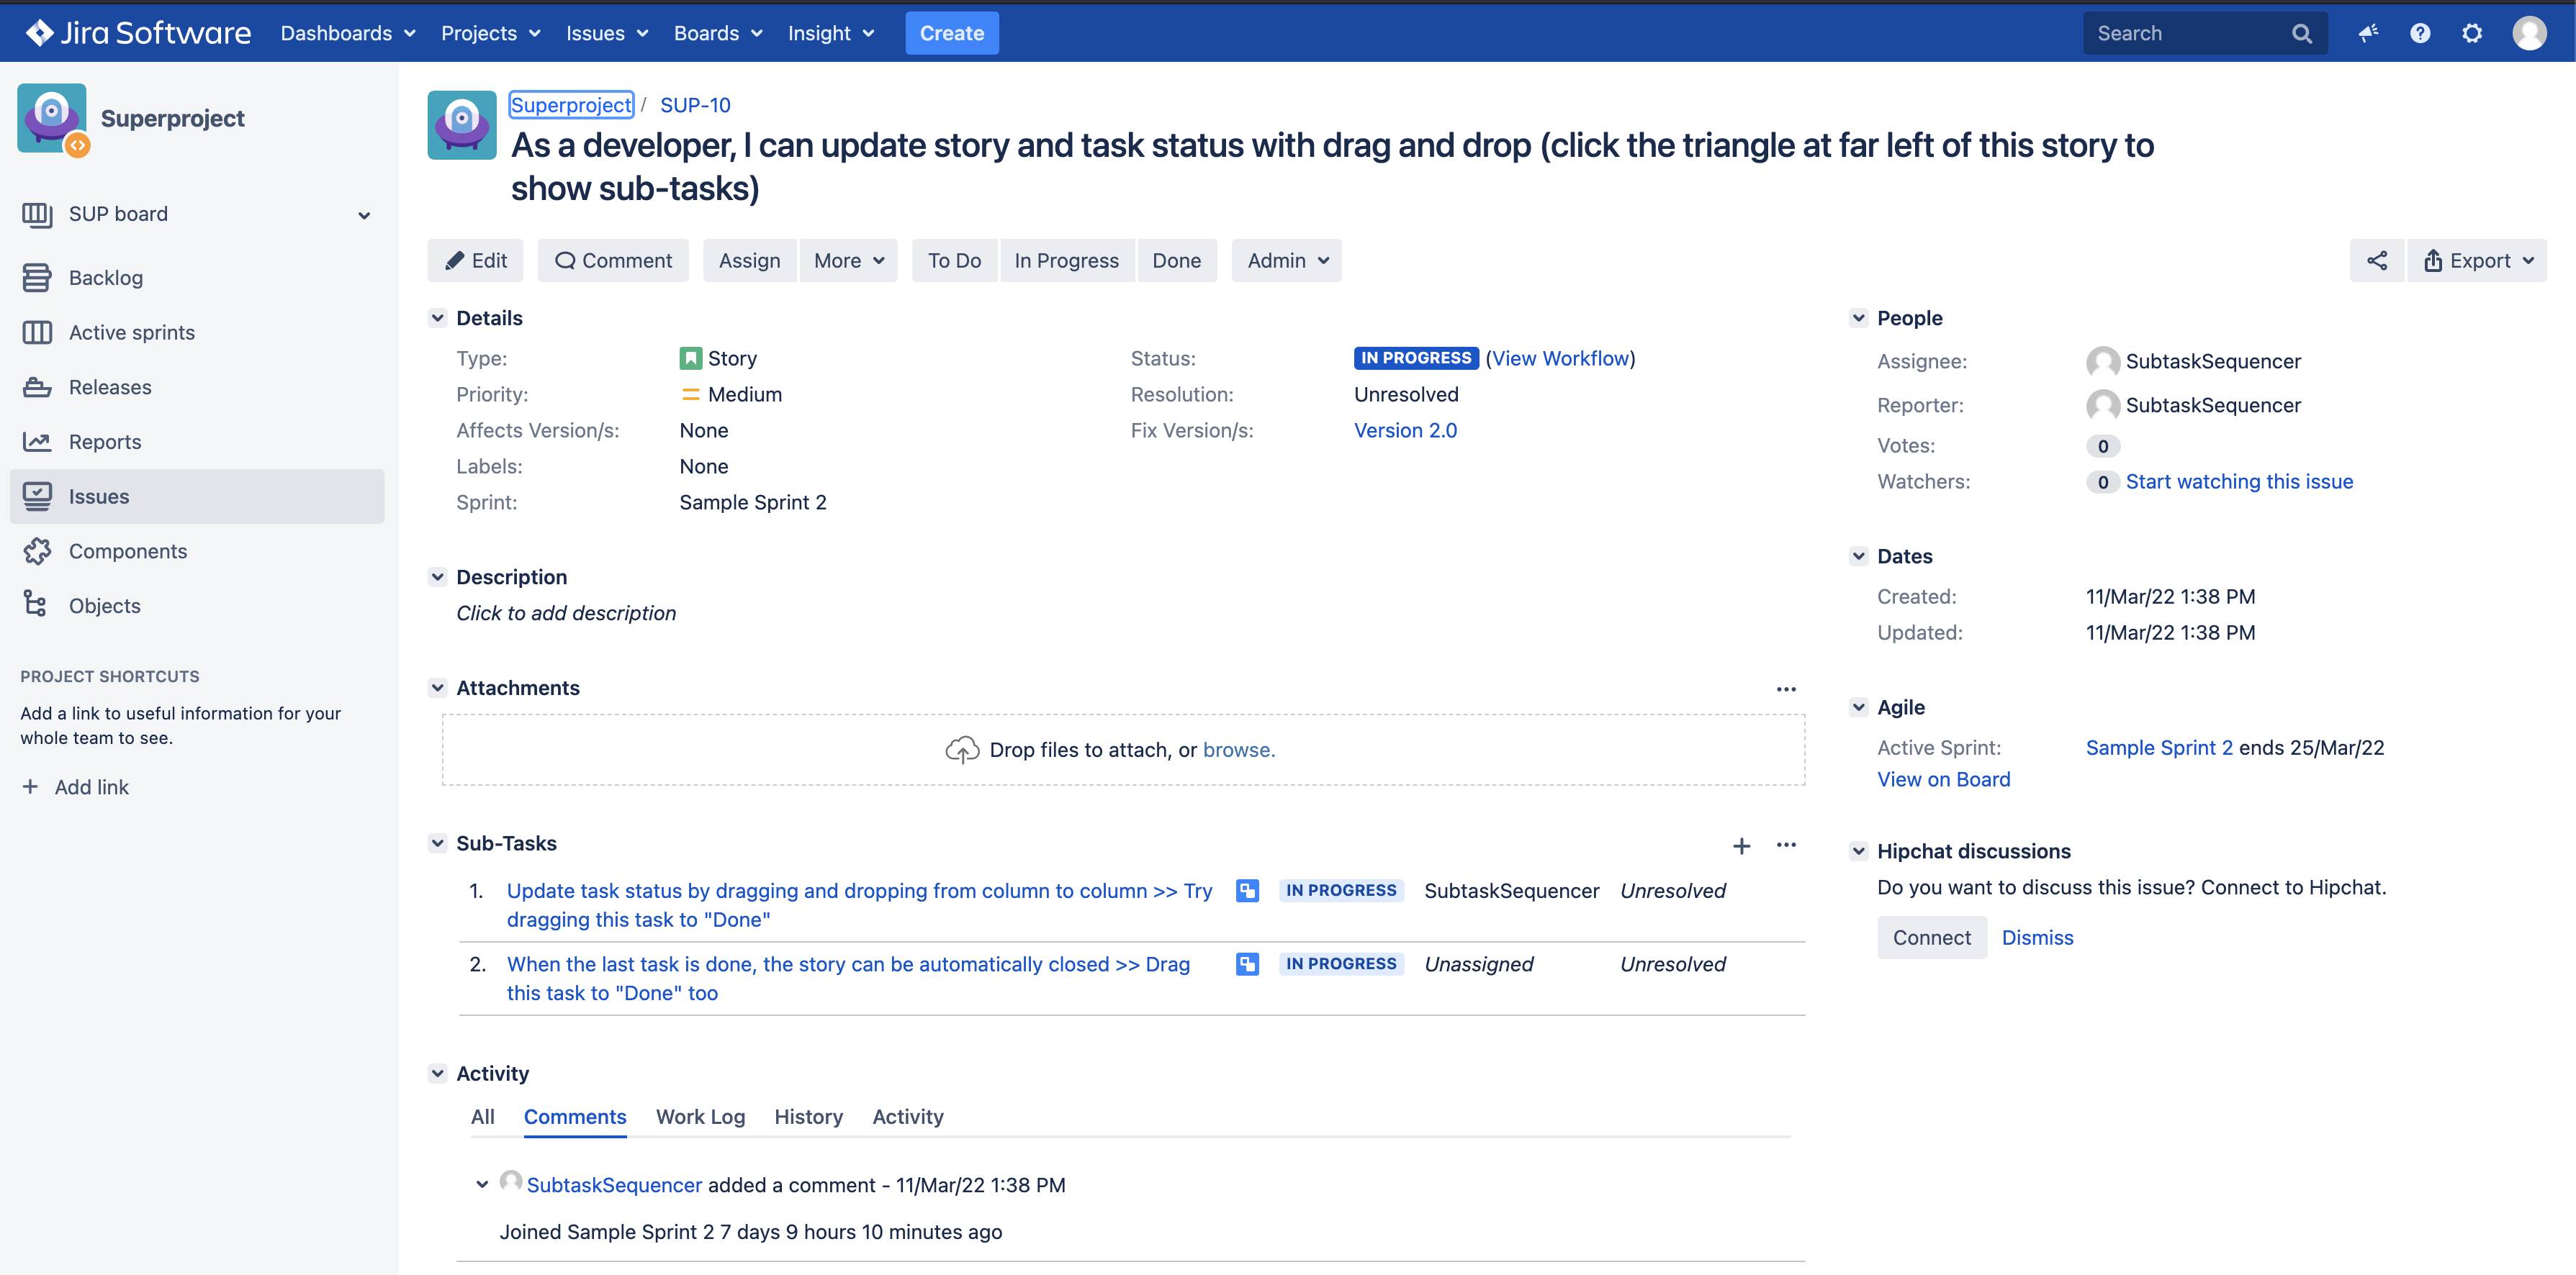Screen dimensions: 2576x1275
Task: Add a sub-task with plus icon
Action: click(x=1741, y=846)
